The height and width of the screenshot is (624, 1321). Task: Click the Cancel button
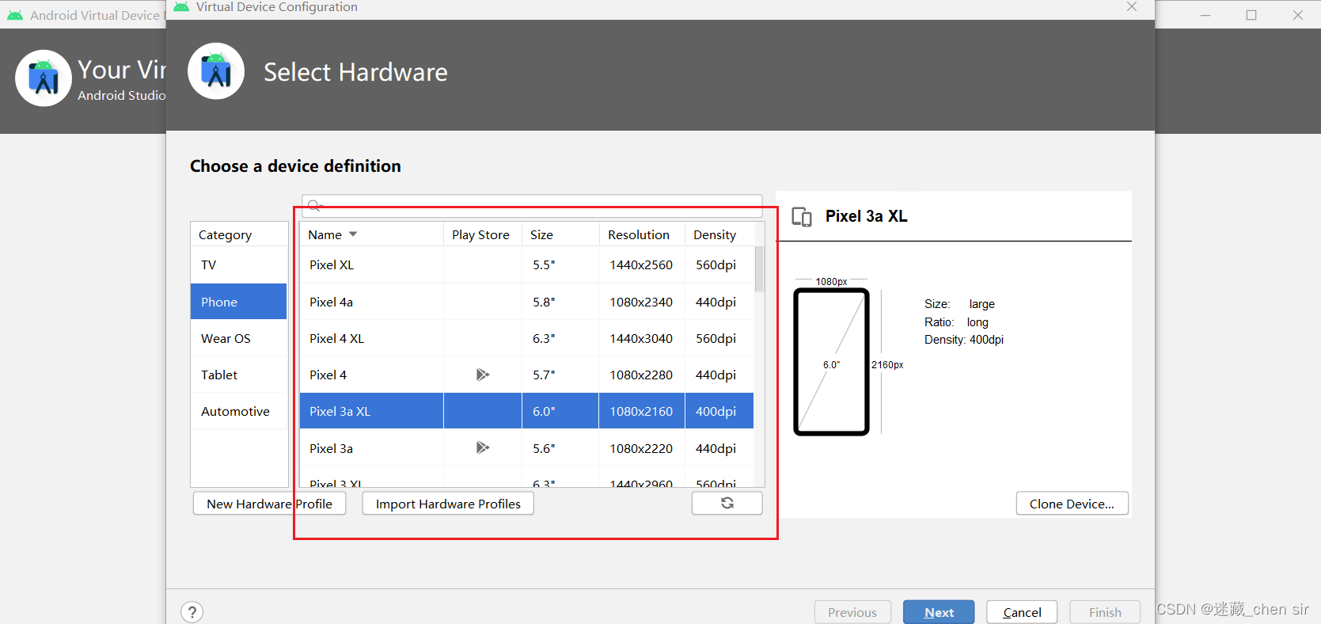coord(1022,612)
